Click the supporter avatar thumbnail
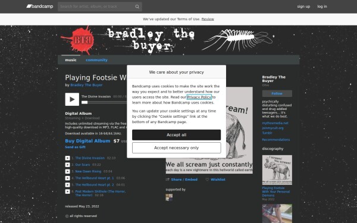Viewport: 357px width, 223px height. pyautogui.click(x=169, y=197)
